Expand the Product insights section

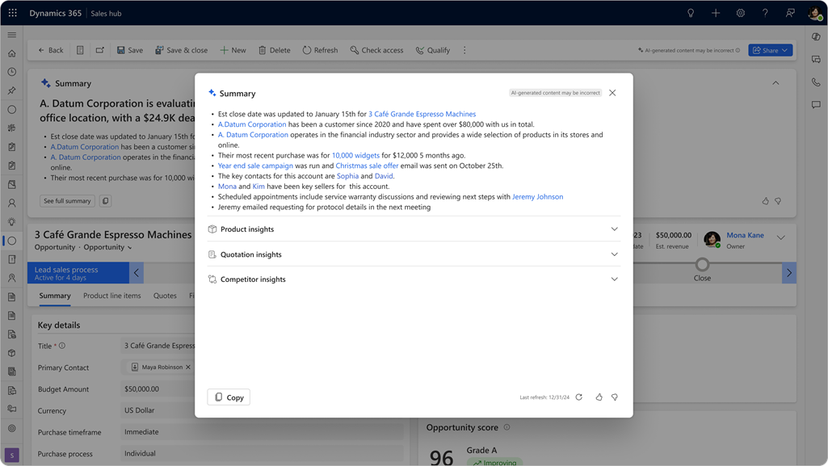(614, 229)
